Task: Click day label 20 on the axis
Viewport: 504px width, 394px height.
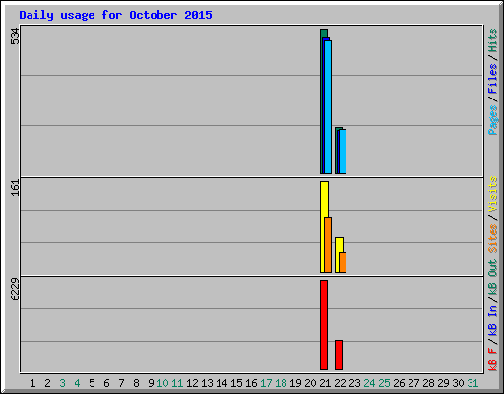Action: pos(310,383)
